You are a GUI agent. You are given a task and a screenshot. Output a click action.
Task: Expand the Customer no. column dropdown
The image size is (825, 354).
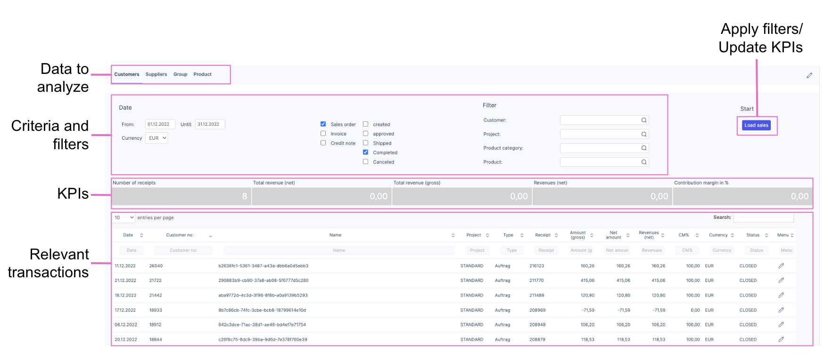[210, 236]
